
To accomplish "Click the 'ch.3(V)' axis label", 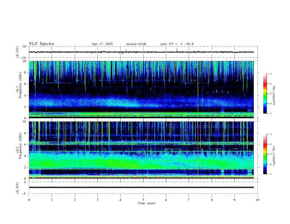I will tap(18, 188).
